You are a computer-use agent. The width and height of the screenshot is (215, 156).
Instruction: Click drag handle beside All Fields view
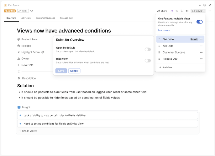[159, 46]
